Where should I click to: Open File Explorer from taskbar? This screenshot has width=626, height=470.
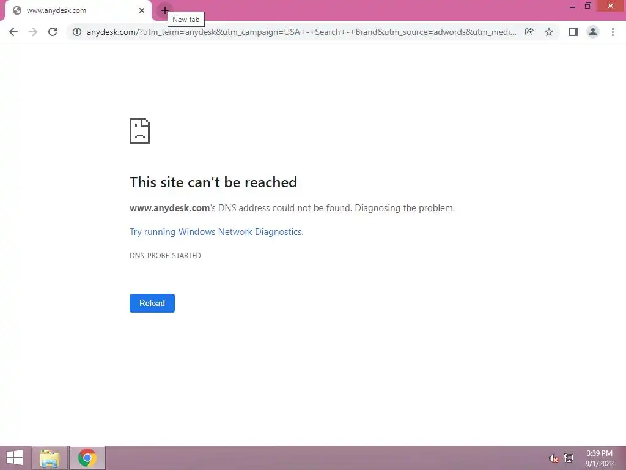click(50, 458)
